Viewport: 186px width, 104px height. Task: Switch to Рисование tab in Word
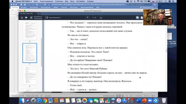click(34, 7)
